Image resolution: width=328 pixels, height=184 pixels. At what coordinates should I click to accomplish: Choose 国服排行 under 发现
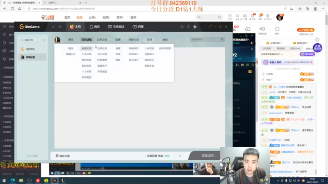tap(149, 54)
